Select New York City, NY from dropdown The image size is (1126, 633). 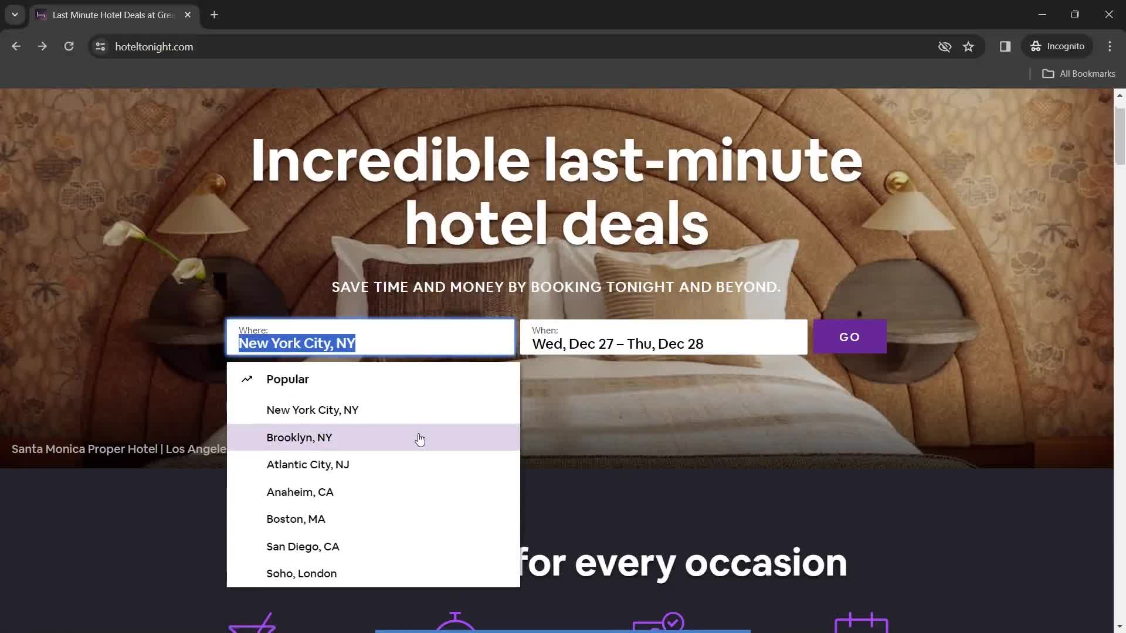(311, 410)
